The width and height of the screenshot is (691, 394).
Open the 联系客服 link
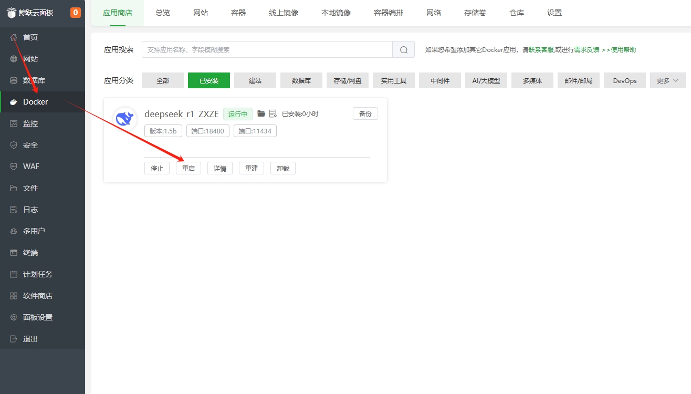(541, 49)
